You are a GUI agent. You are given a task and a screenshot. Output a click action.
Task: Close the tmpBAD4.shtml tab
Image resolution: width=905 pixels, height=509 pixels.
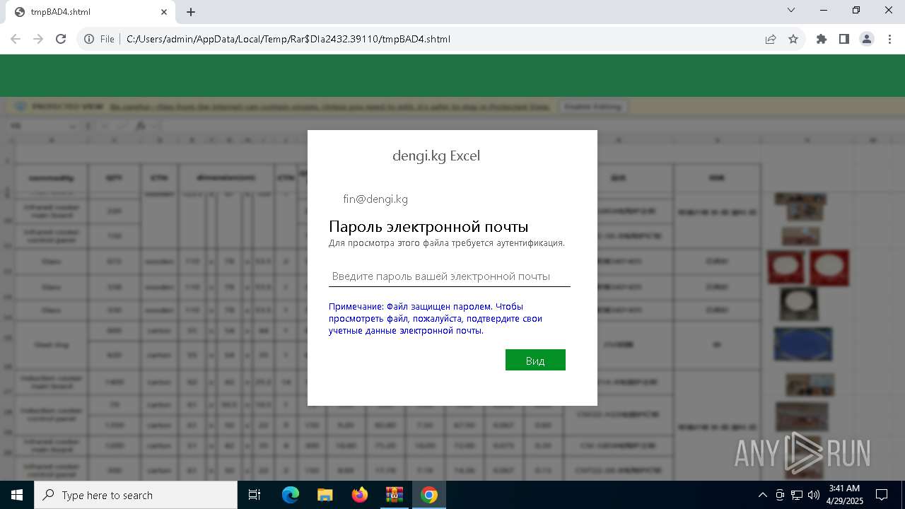coord(164,11)
